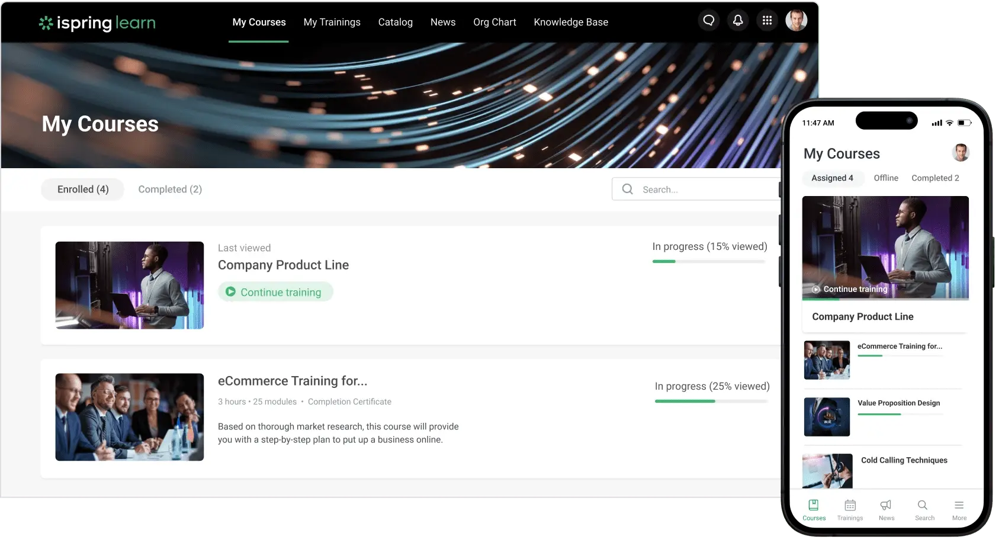Click the user profile avatar in desktop header

[x=796, y=21]
